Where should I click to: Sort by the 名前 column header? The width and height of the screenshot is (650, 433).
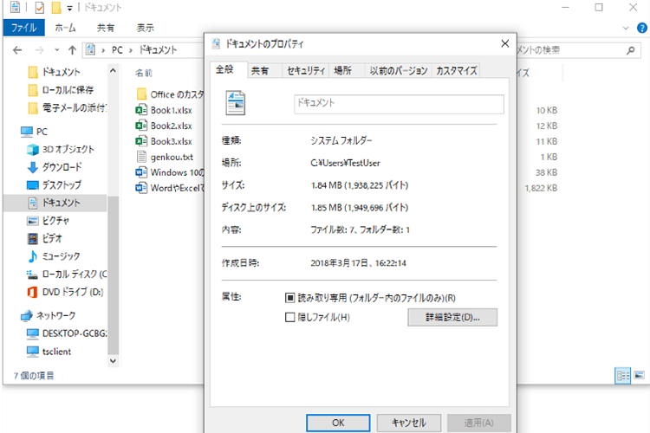pos(144,73)
